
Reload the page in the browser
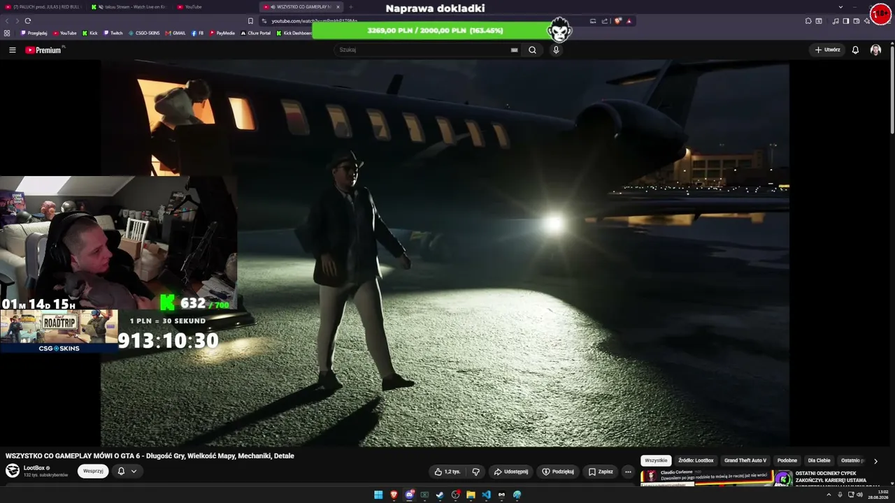(x=28, y=21)
